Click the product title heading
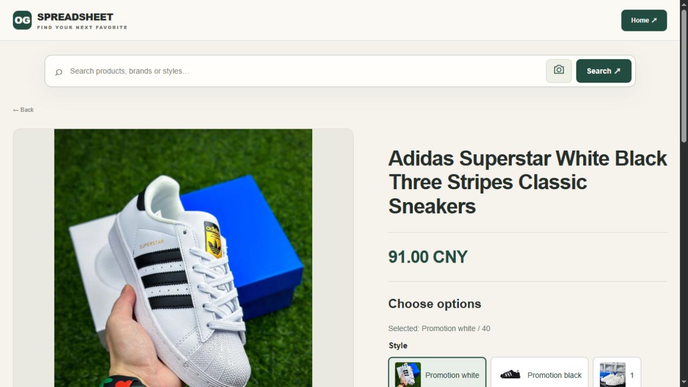 (528, 182)
